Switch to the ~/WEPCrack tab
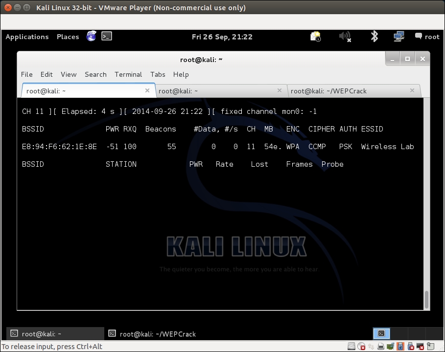445x352 pixels. [354, 91]
